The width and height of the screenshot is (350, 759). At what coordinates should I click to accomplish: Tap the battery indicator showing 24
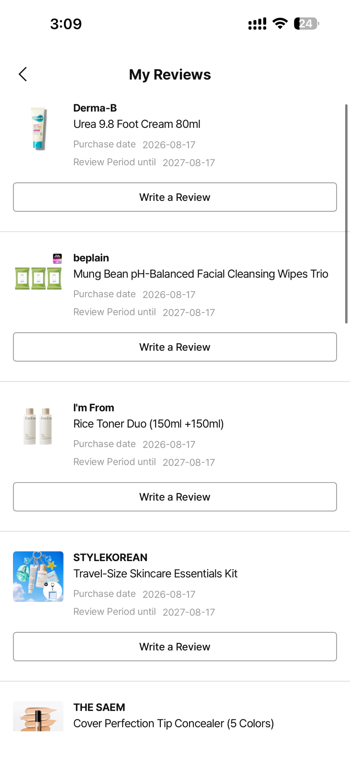click(307, 24)
